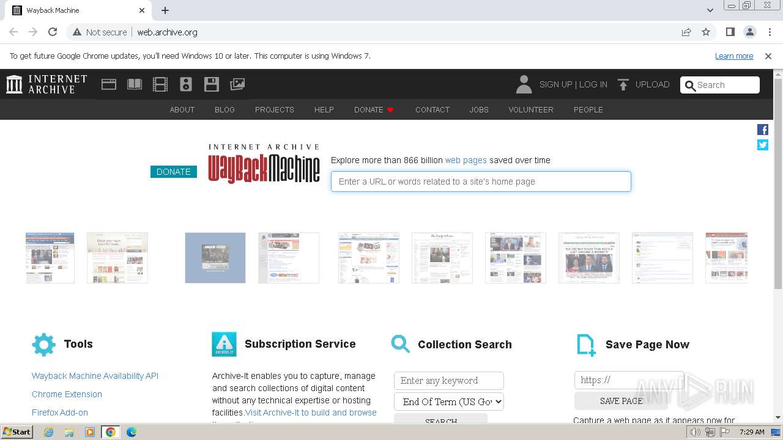Open the JOBS menu item
The height and width of the screenshot is (440, 783).
[479, 110]
